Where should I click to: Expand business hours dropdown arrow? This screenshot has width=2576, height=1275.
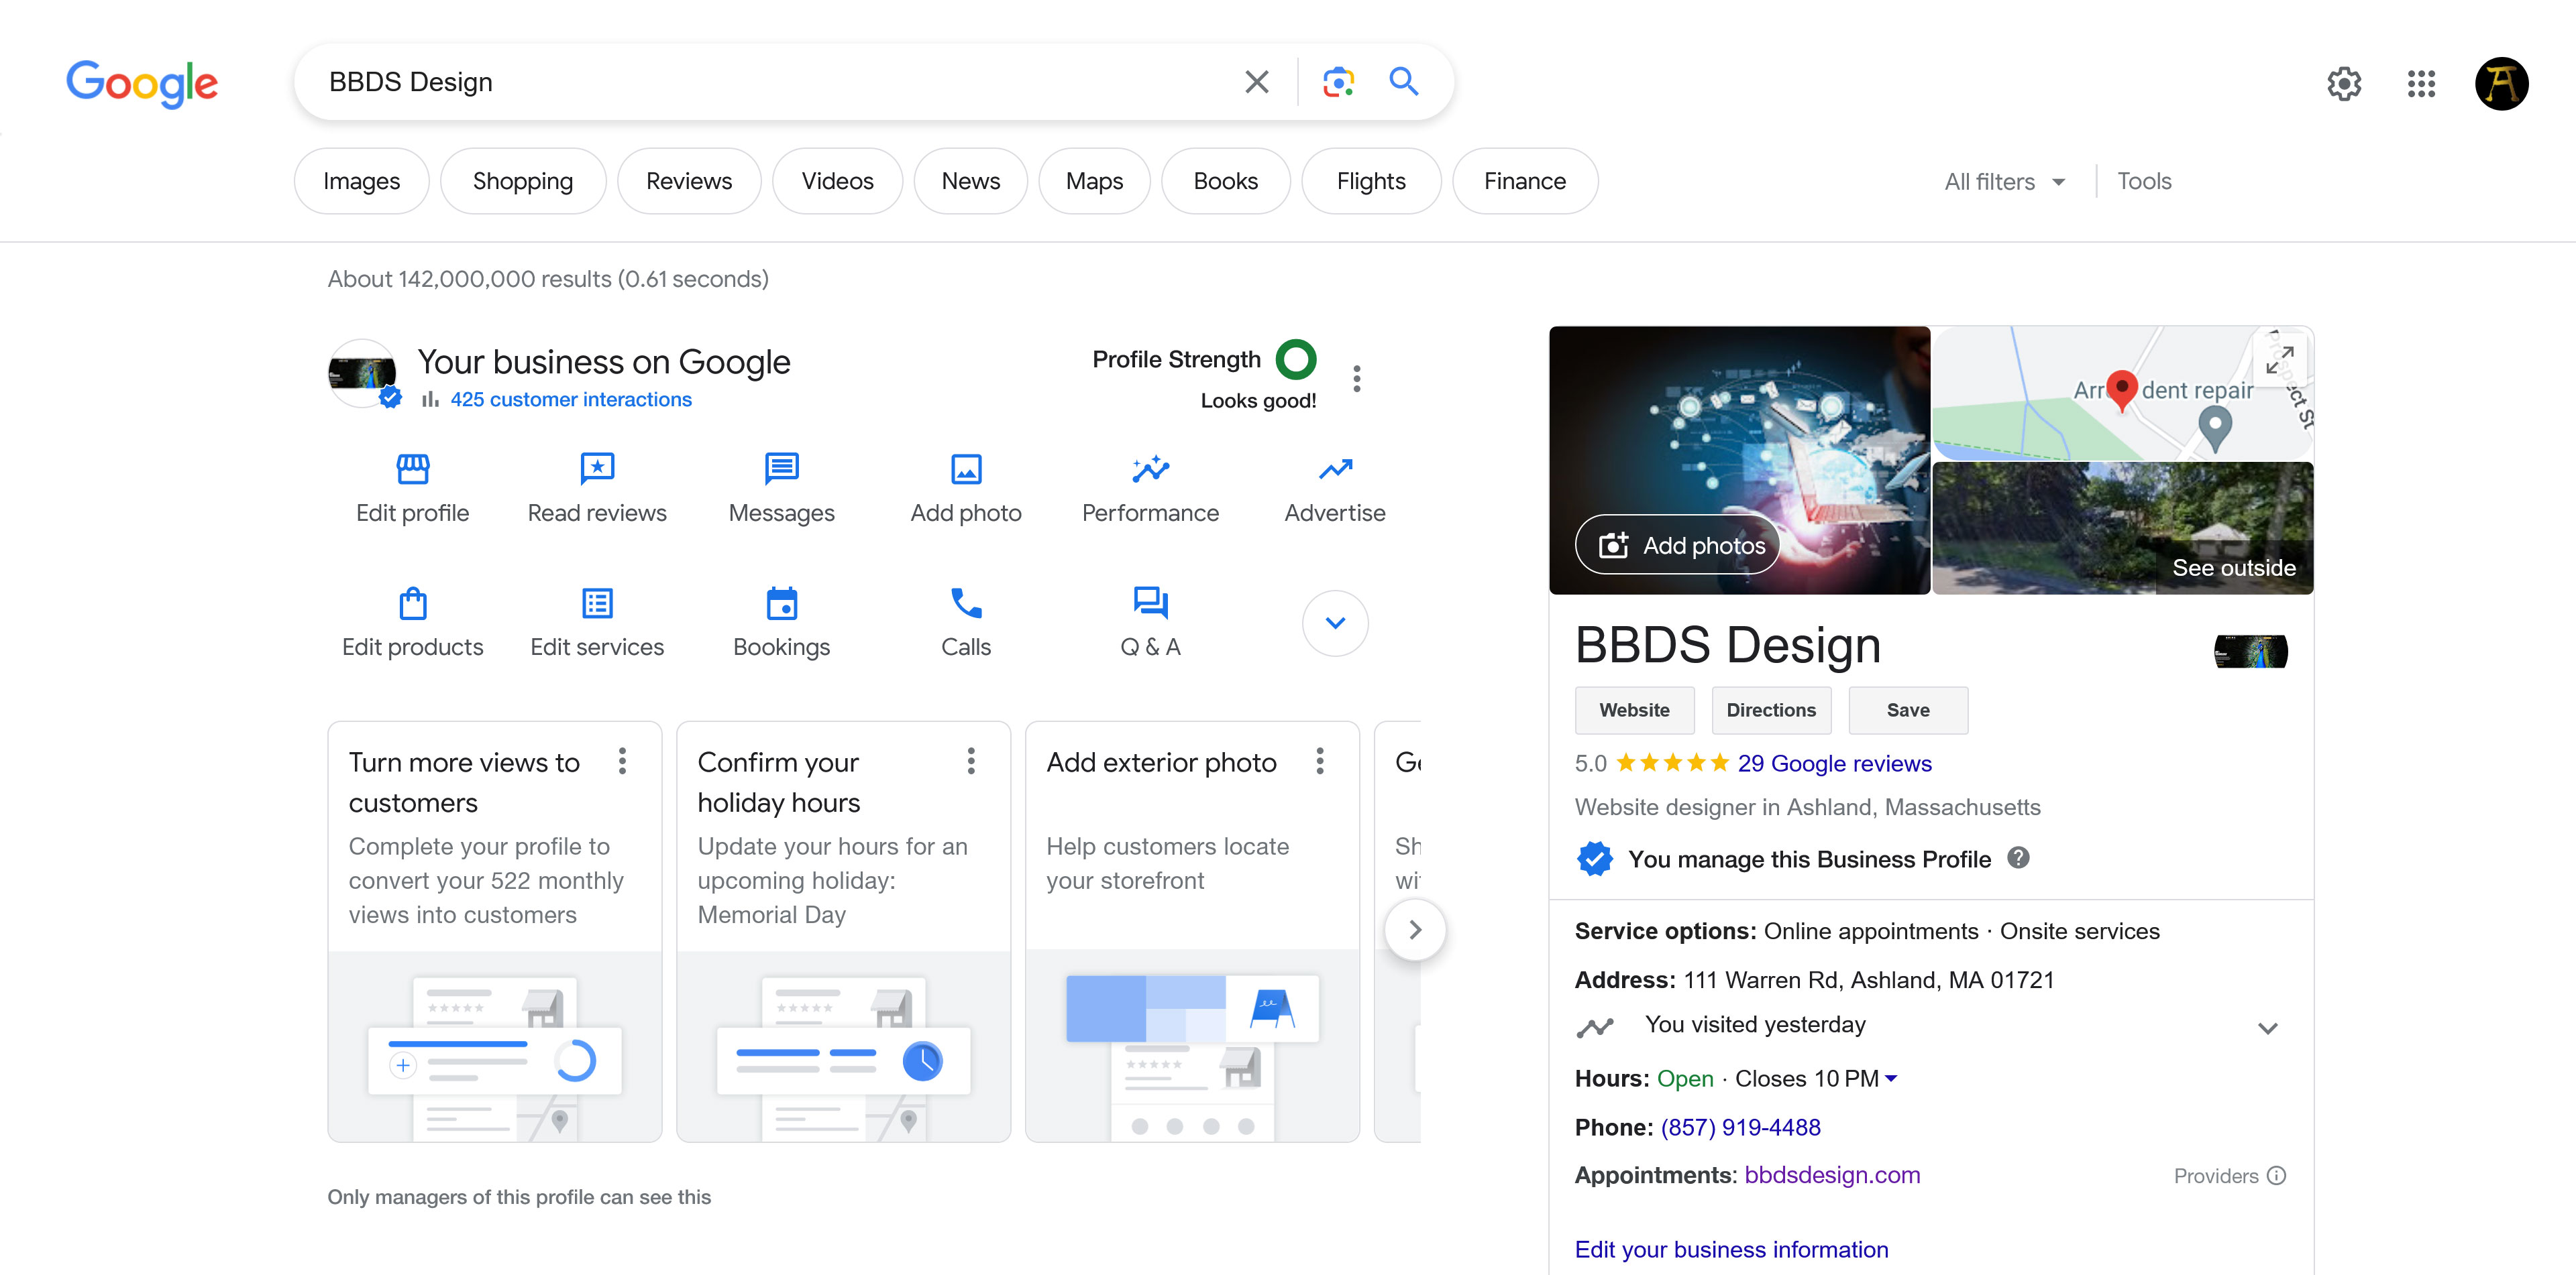1891,1079
